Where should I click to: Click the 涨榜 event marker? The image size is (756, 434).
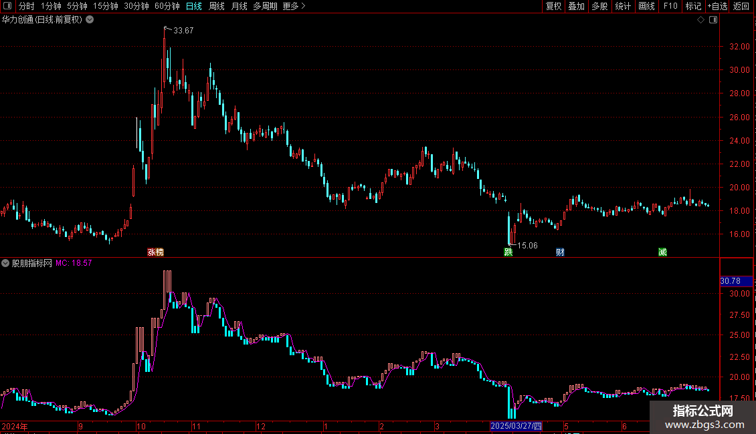pos(156,252)
